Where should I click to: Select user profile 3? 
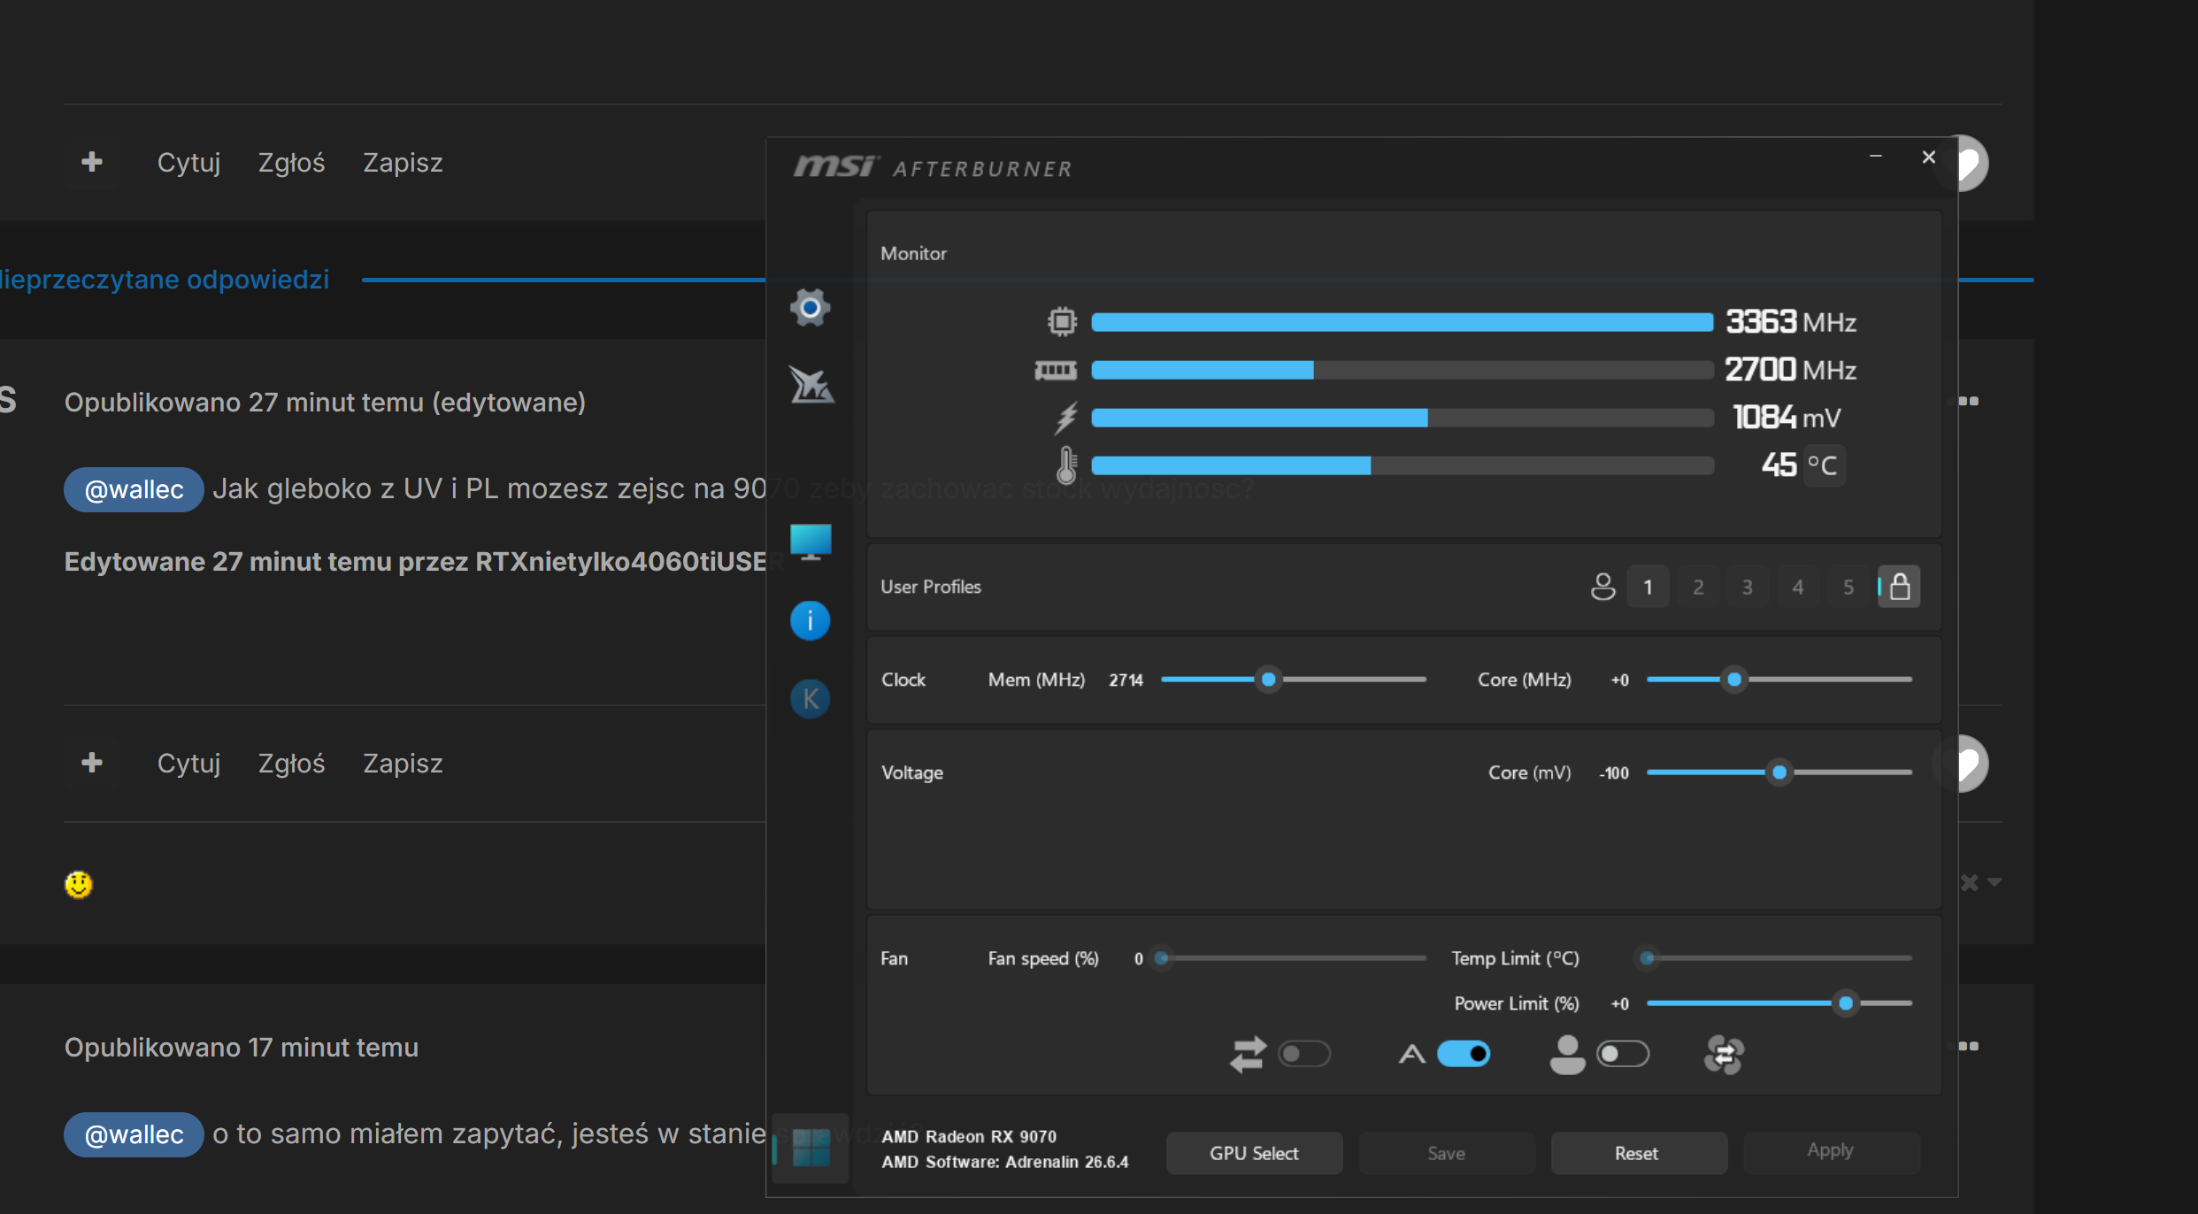[1748, 587]
